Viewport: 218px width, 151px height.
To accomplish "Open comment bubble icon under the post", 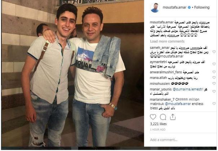I will 163,117.
